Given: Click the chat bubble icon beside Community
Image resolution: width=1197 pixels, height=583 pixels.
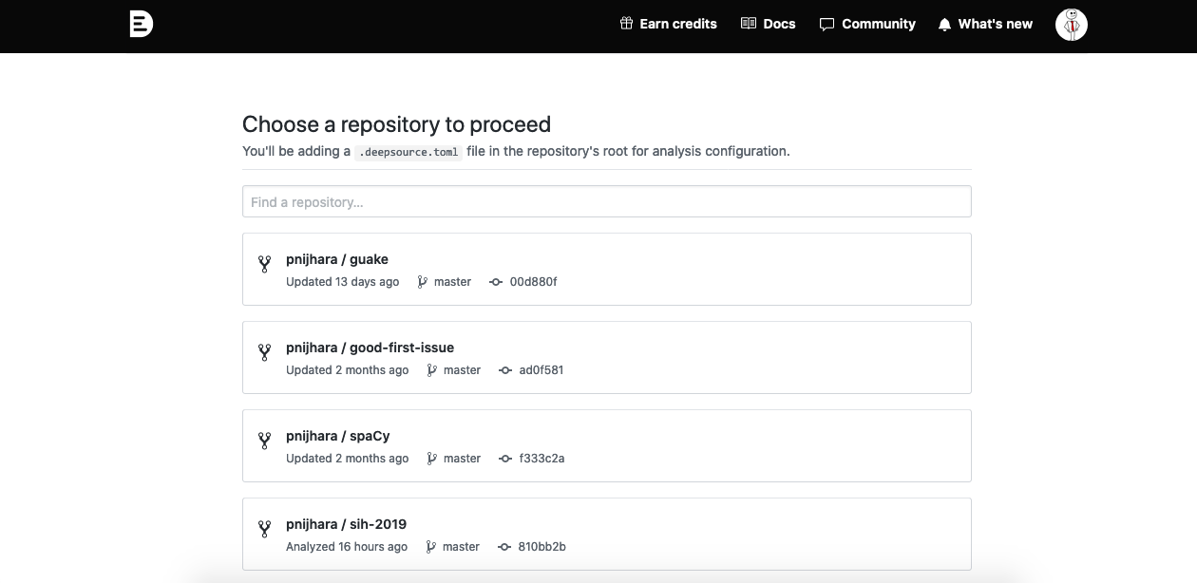Looking at the screenshot, I should pos(826,23).
